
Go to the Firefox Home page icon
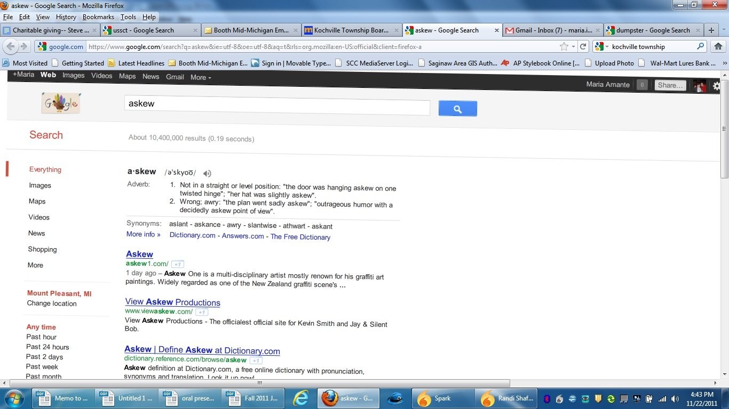[718, 46]
